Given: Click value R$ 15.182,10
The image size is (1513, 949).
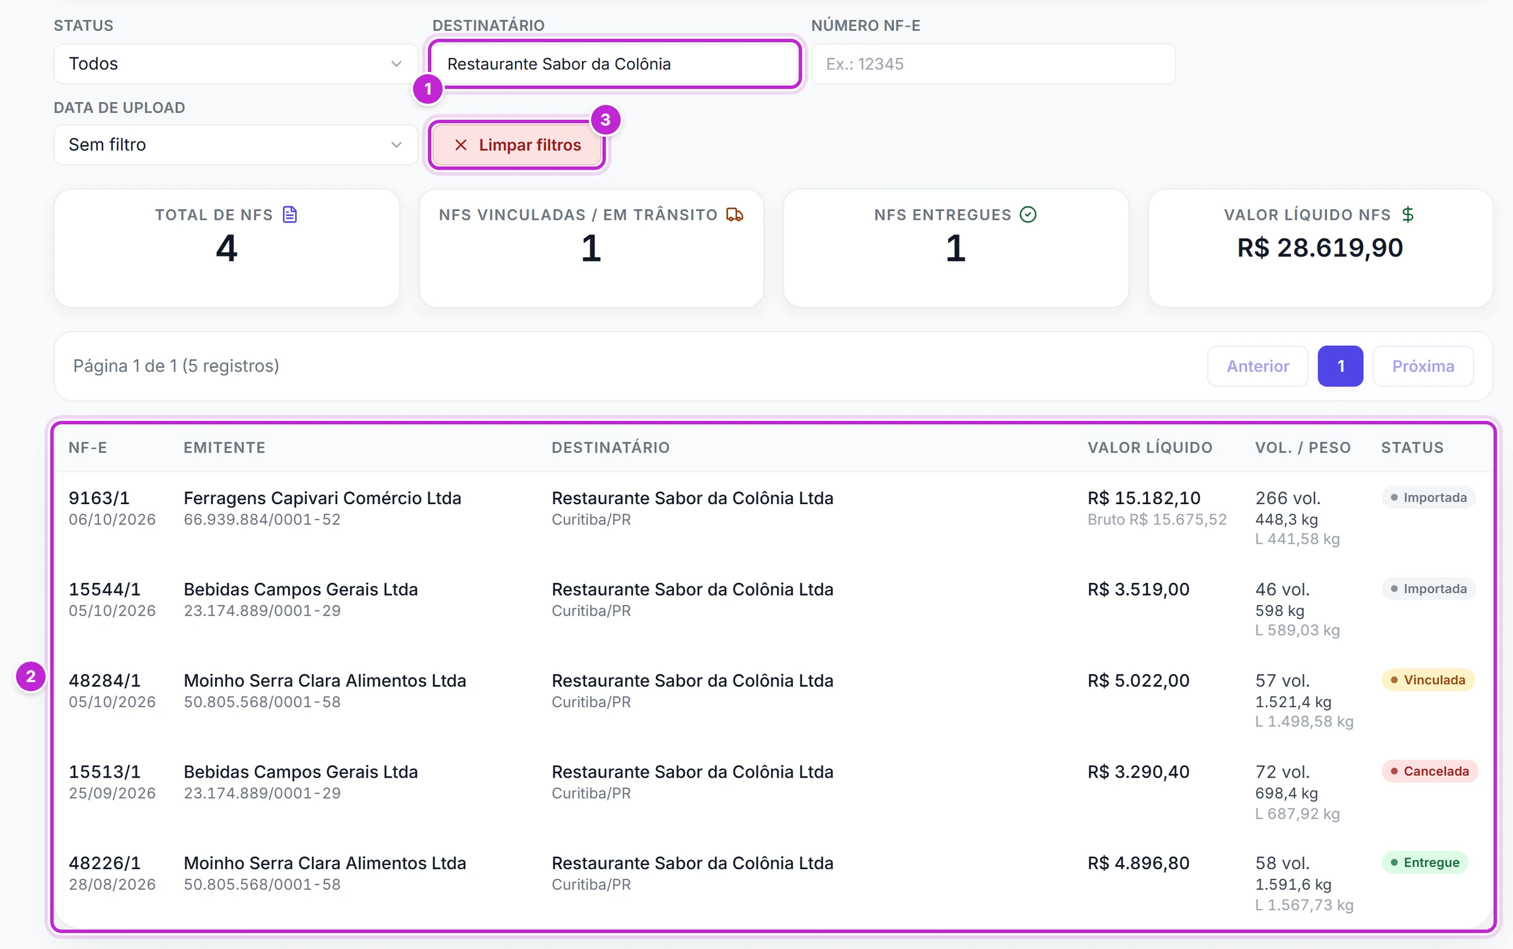Looking at the screenshot, I should 1144,498.
